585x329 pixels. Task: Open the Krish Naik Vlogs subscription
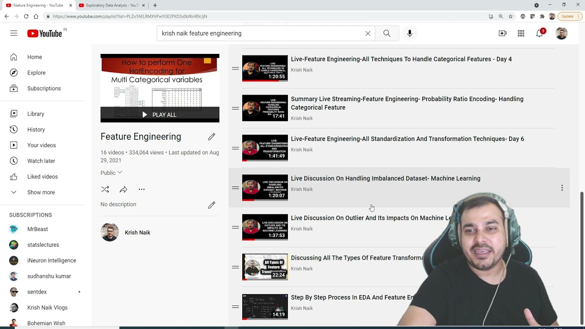pyautogui.click(x=47, y=308)
